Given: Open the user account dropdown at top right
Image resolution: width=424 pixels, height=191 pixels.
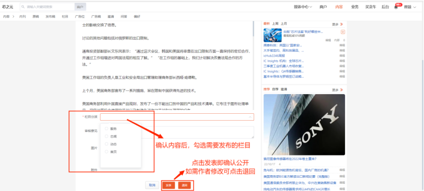Looking at the screenshot, I should point(410,7).
